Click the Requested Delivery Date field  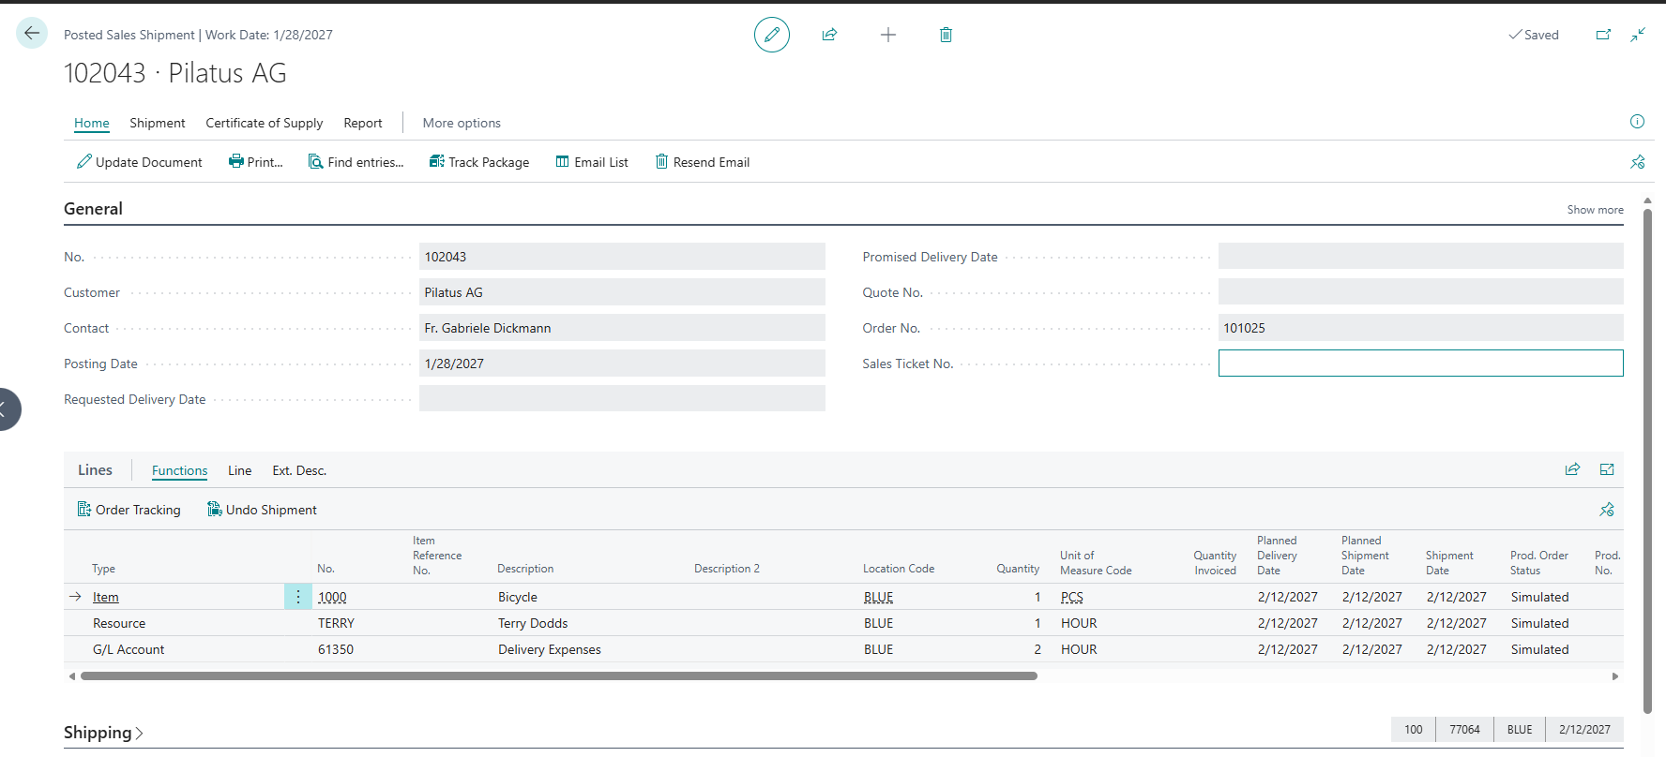point(622,399)
